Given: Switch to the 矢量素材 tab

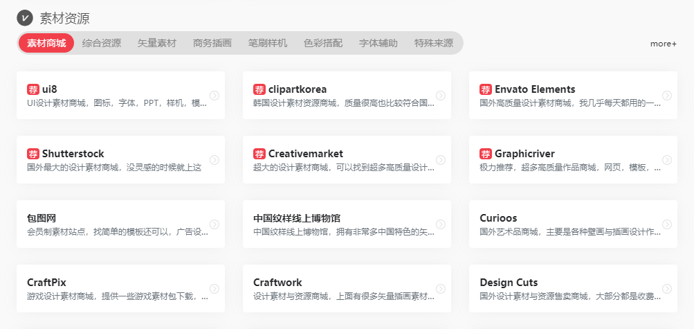Looking at the screenshot, I should coord(156,43).
